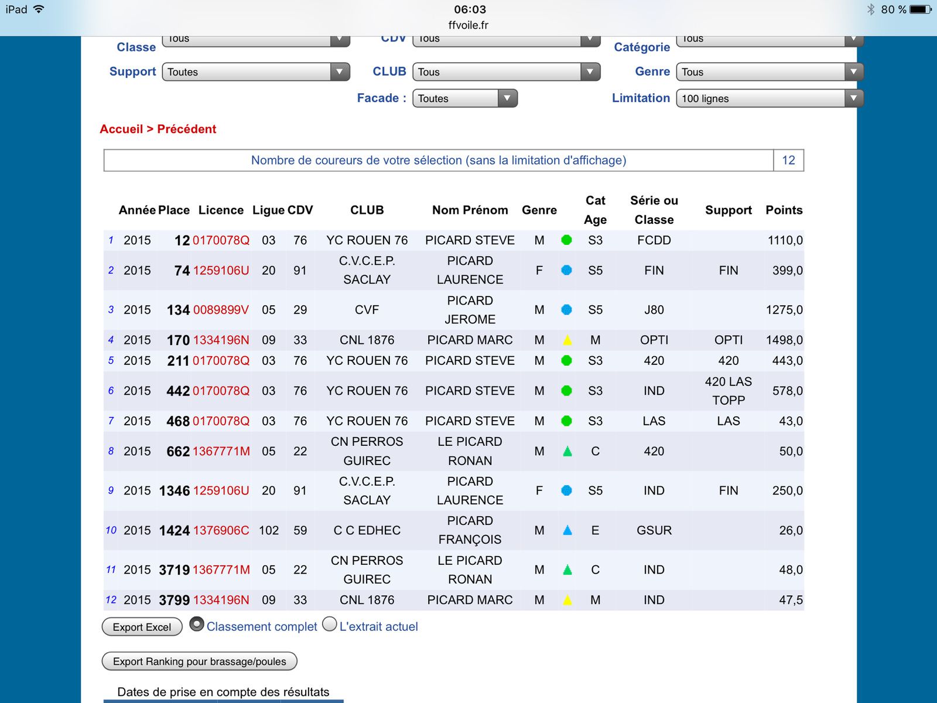Tap the ffvoile.fr address bar

(x=468, y=25)
